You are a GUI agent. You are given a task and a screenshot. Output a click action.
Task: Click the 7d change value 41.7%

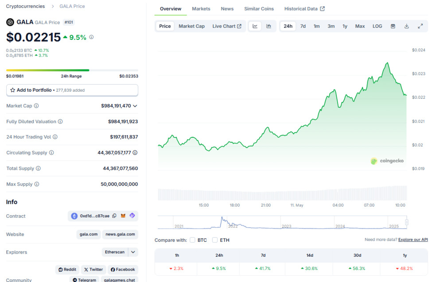point(263,268)
